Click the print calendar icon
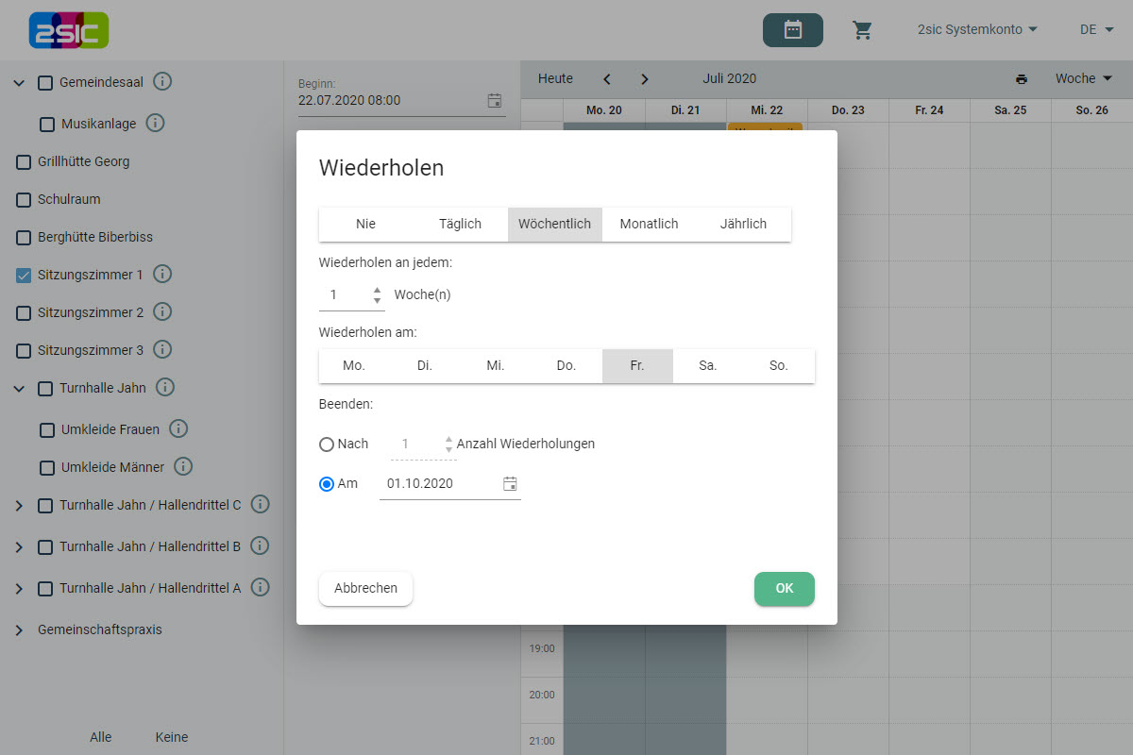The width and height of the screenshot is (1133, 755). tap(1021, 79)
